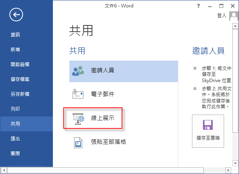Select 開啟舊檔 (Open) in the sidebar
This screenshot has height=174, width=239.
[x=20, y=65]
